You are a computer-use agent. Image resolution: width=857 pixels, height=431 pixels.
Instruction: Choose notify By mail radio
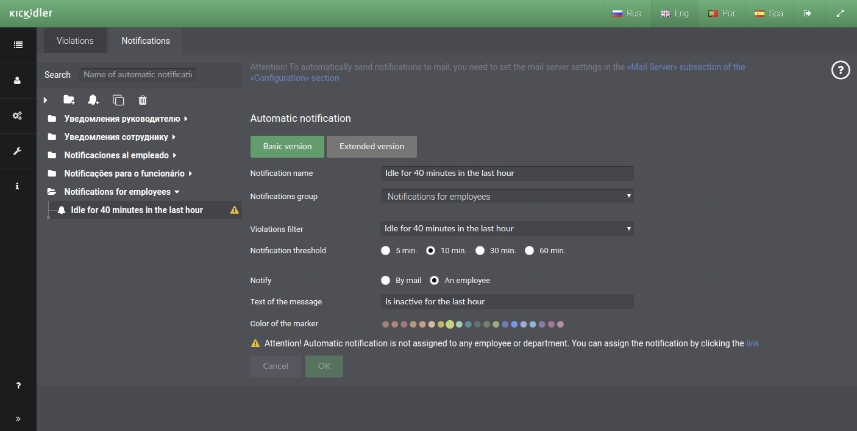pyautogui.click(x=385, y=281)
